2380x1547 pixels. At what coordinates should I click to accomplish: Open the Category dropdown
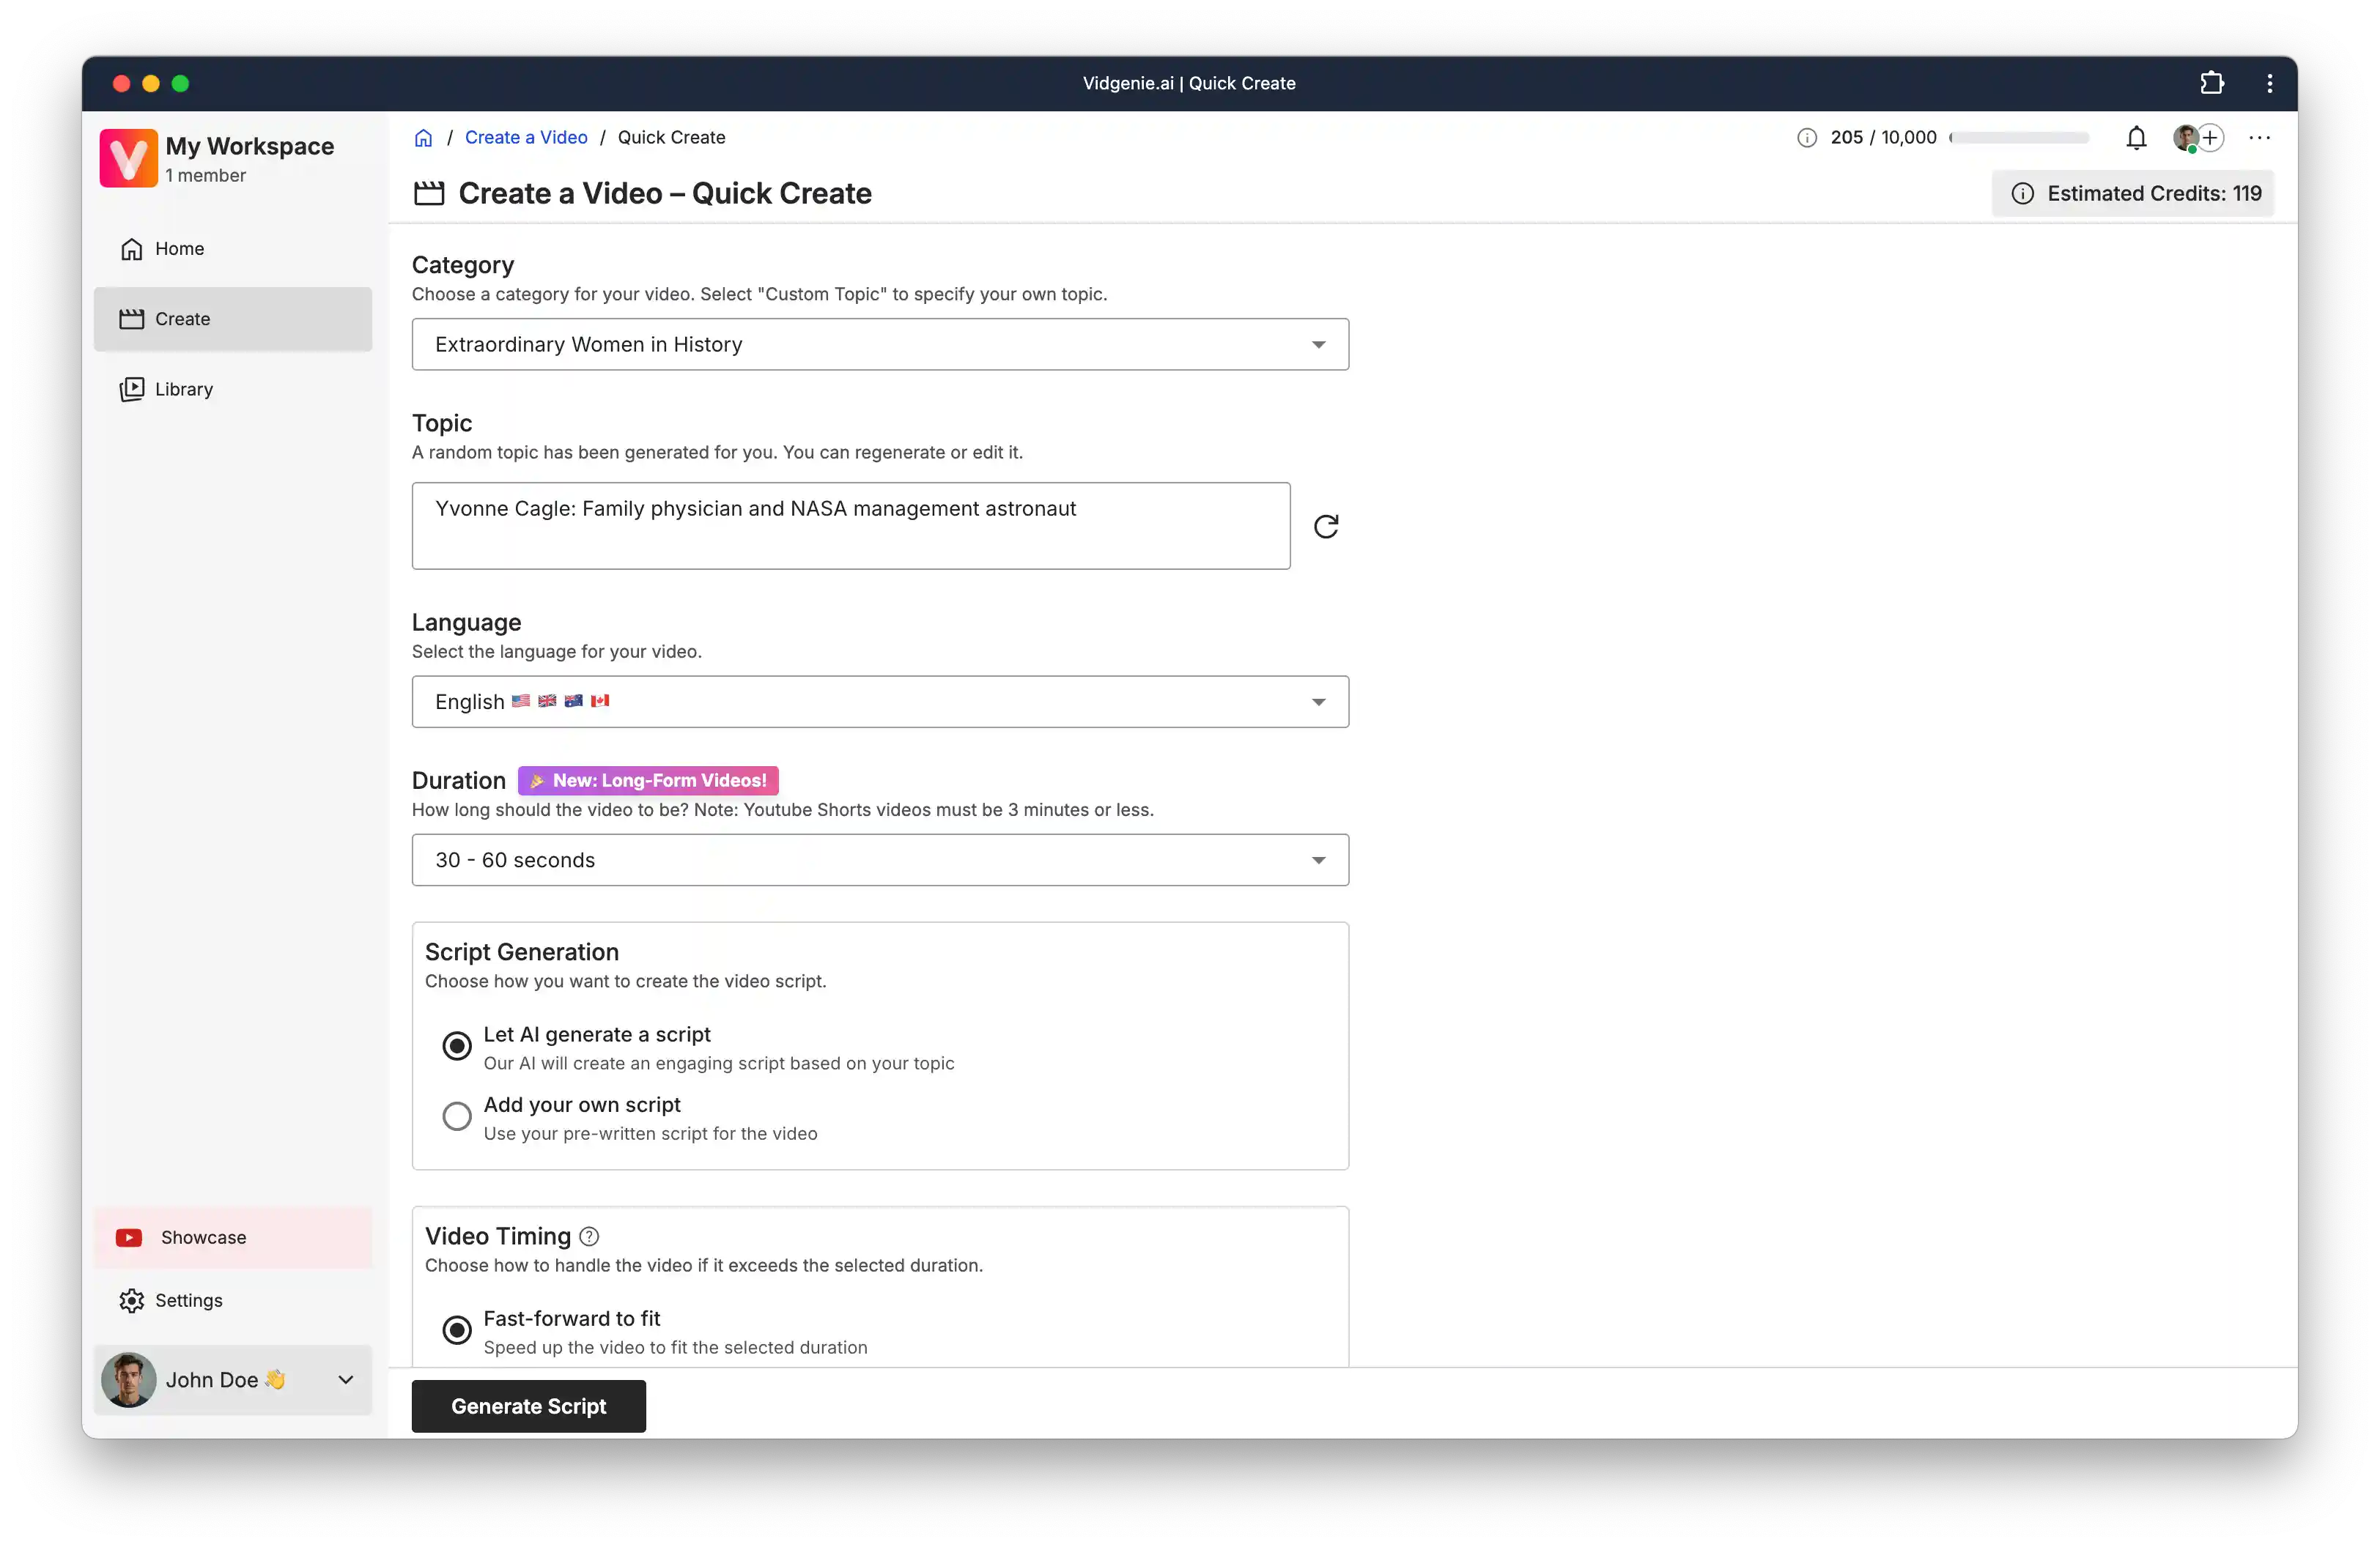(880, 344)
